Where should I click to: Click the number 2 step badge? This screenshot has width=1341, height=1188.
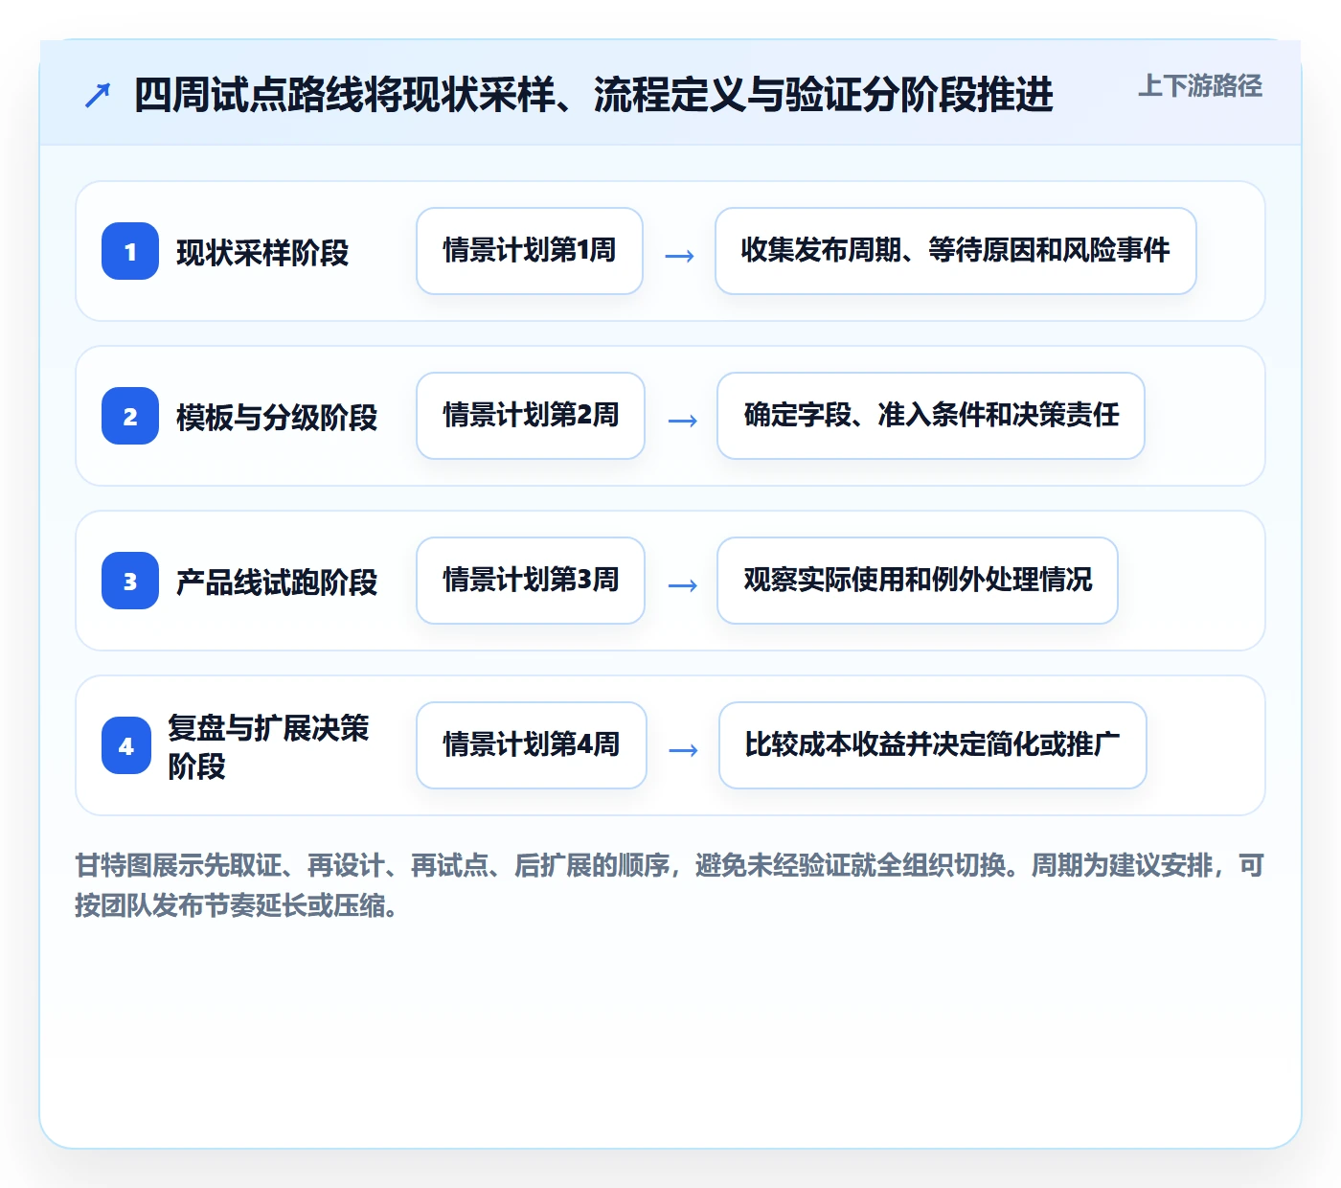(x=130, y=416)
